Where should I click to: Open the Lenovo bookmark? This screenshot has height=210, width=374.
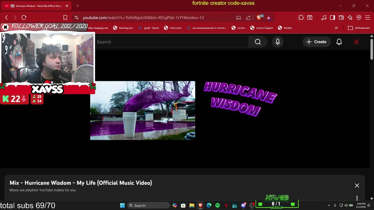pos(238,28)
